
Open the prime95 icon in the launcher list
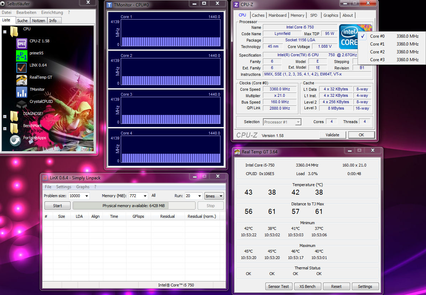pyautogui.click(x=21, y=56)
